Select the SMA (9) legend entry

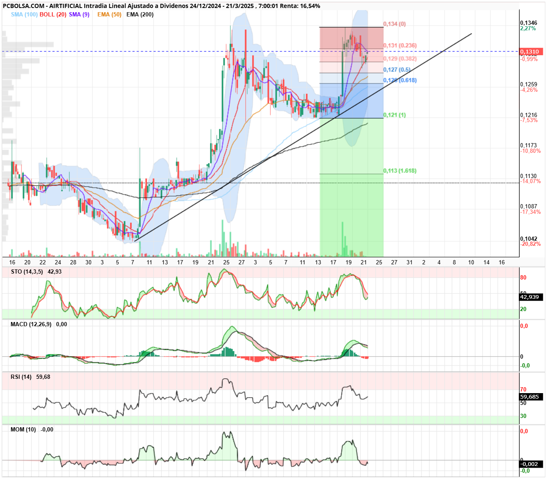(79, 14)
